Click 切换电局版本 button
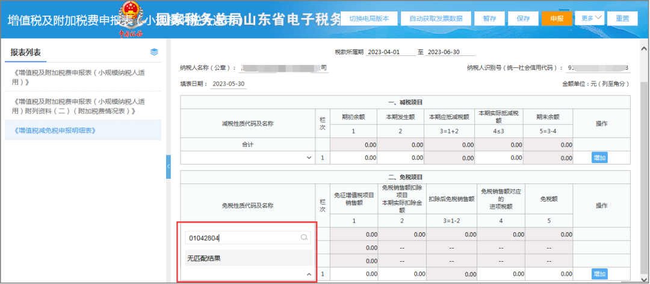Image resolution: width=650 pixels, height=284 pixels. click(x=370, y=19)
